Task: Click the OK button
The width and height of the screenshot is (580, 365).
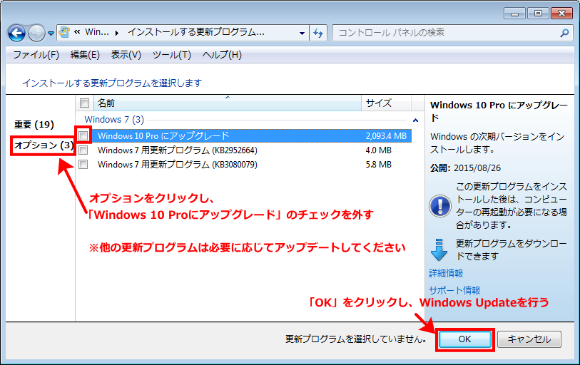Action: coord(465,339)
